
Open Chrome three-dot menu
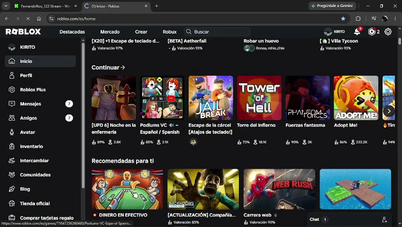pyautogui.click(x=395, y=19)
